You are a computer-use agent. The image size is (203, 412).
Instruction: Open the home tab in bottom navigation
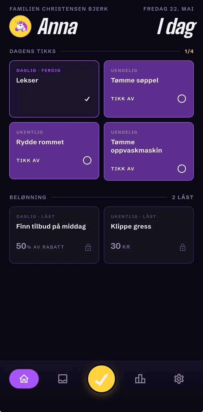[x=24, y=379]
